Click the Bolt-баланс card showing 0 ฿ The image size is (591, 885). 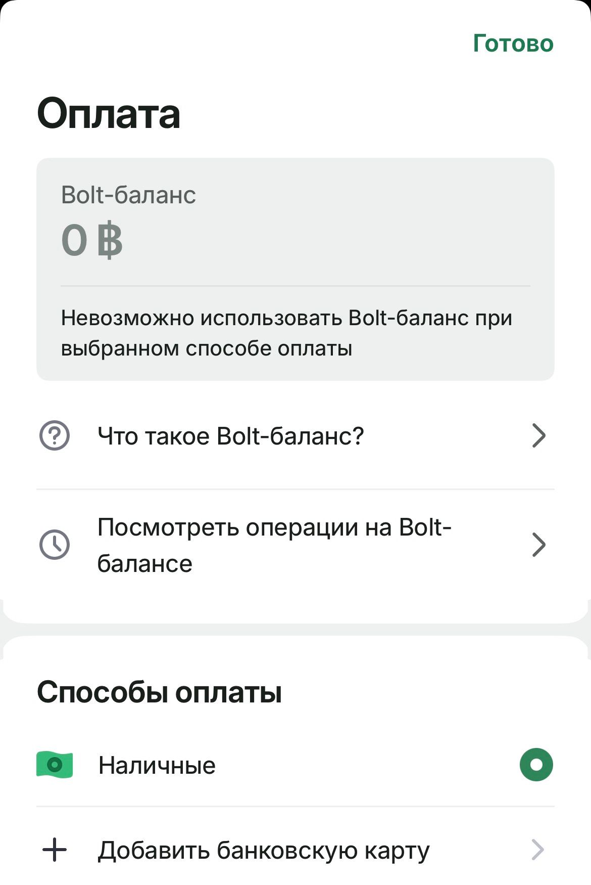295,268
